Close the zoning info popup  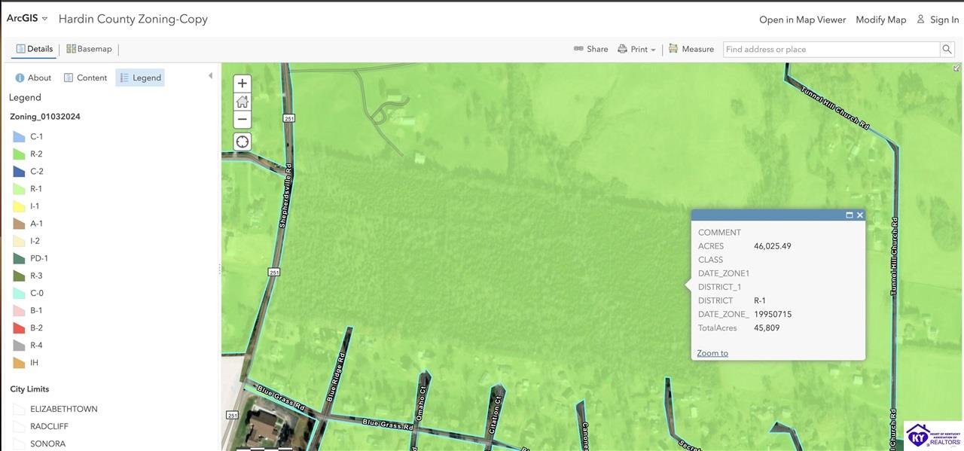point(860,215)
